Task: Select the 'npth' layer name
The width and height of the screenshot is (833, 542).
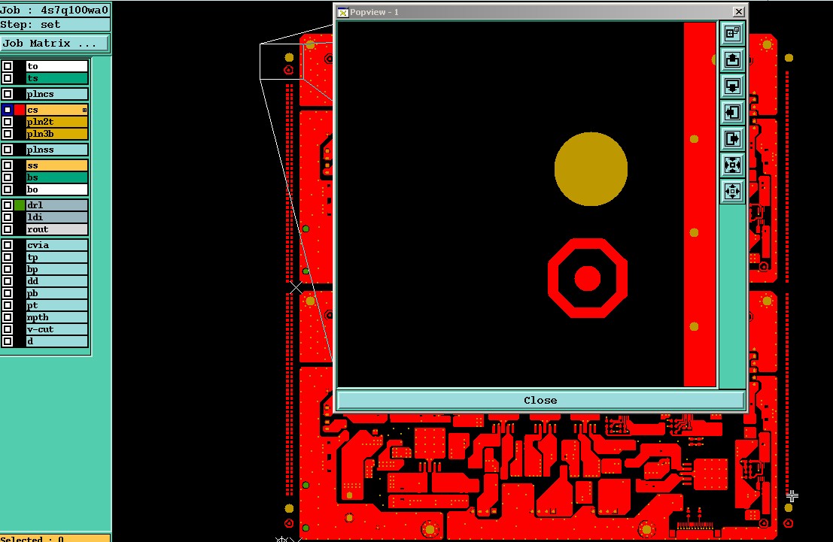Action: (x=57, y=317)
